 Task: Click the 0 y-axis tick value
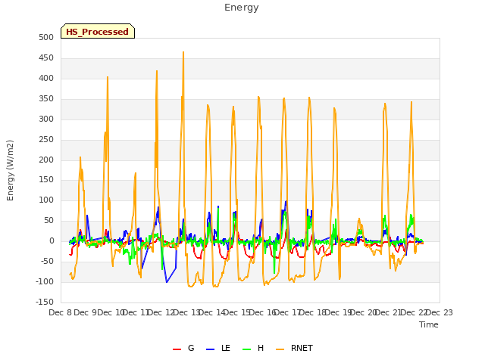point(52,241)
